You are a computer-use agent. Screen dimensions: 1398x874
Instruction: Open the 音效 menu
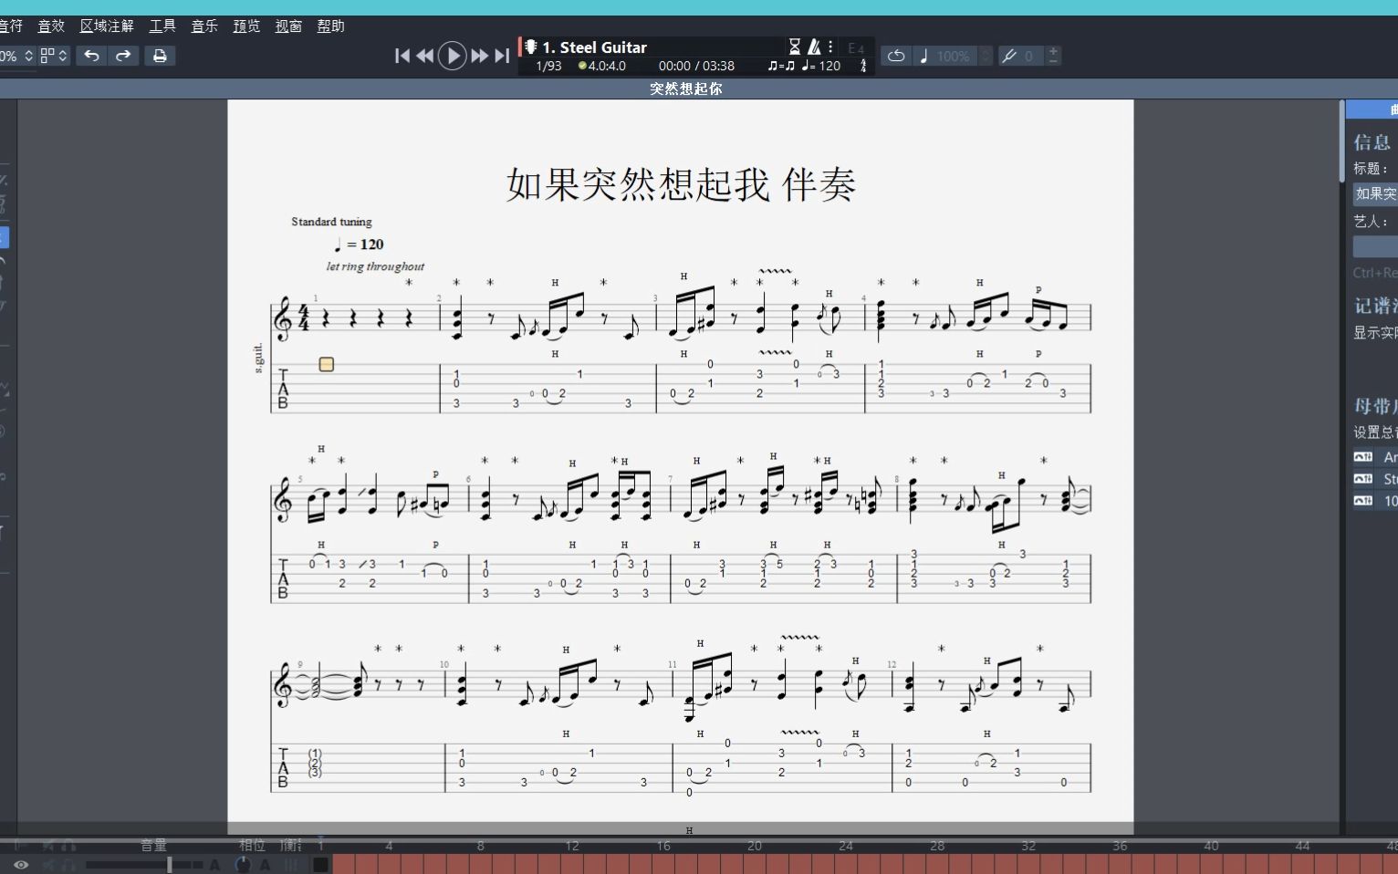pos(51,26)
